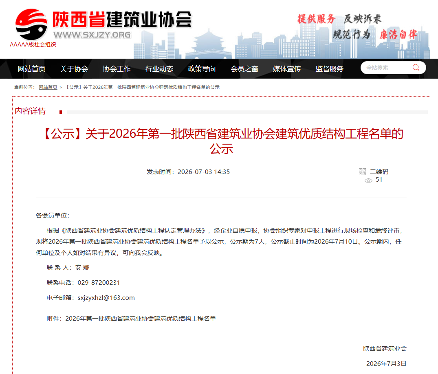Click the 陕西省建筑业协会 site title

click(x=122, y=20)
